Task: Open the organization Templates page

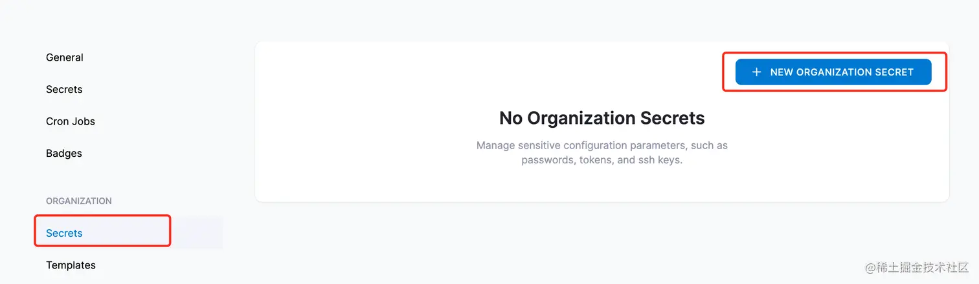Action: [x=71, y=265]
